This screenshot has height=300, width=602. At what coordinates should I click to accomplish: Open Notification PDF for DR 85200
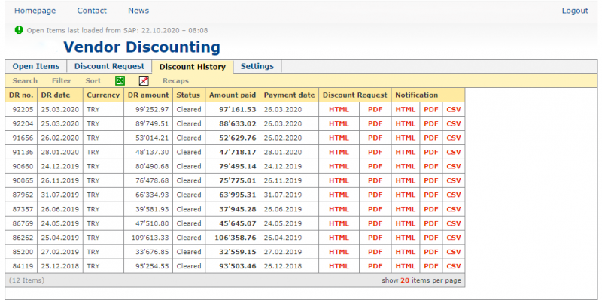tap(430, 252)
